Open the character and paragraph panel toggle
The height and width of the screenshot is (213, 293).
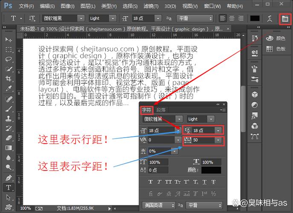pos(285,18)
